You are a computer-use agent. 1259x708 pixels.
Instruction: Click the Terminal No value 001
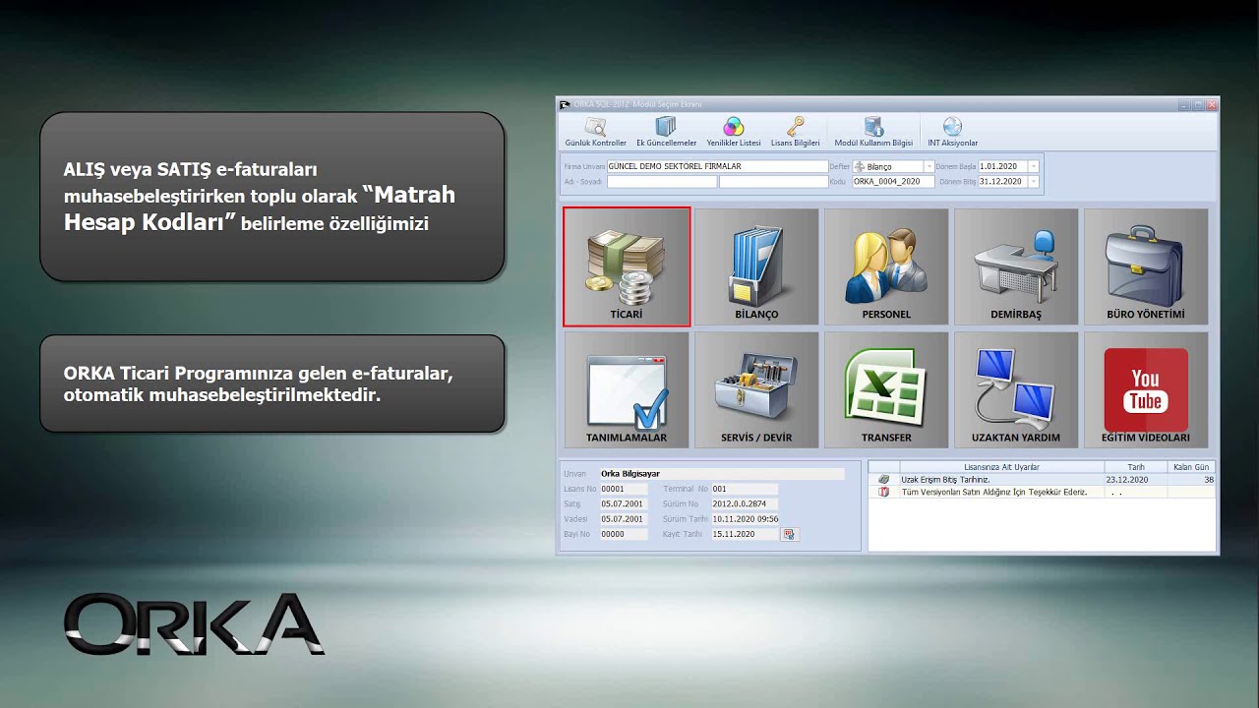[745, 489]
